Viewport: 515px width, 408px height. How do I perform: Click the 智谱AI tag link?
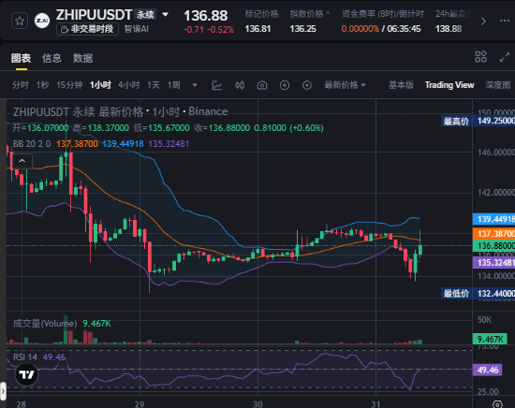pyautogui.click(x=137, y=29)
